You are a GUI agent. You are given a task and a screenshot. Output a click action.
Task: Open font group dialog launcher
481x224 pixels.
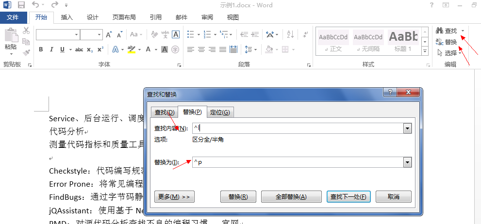[179, 65]
